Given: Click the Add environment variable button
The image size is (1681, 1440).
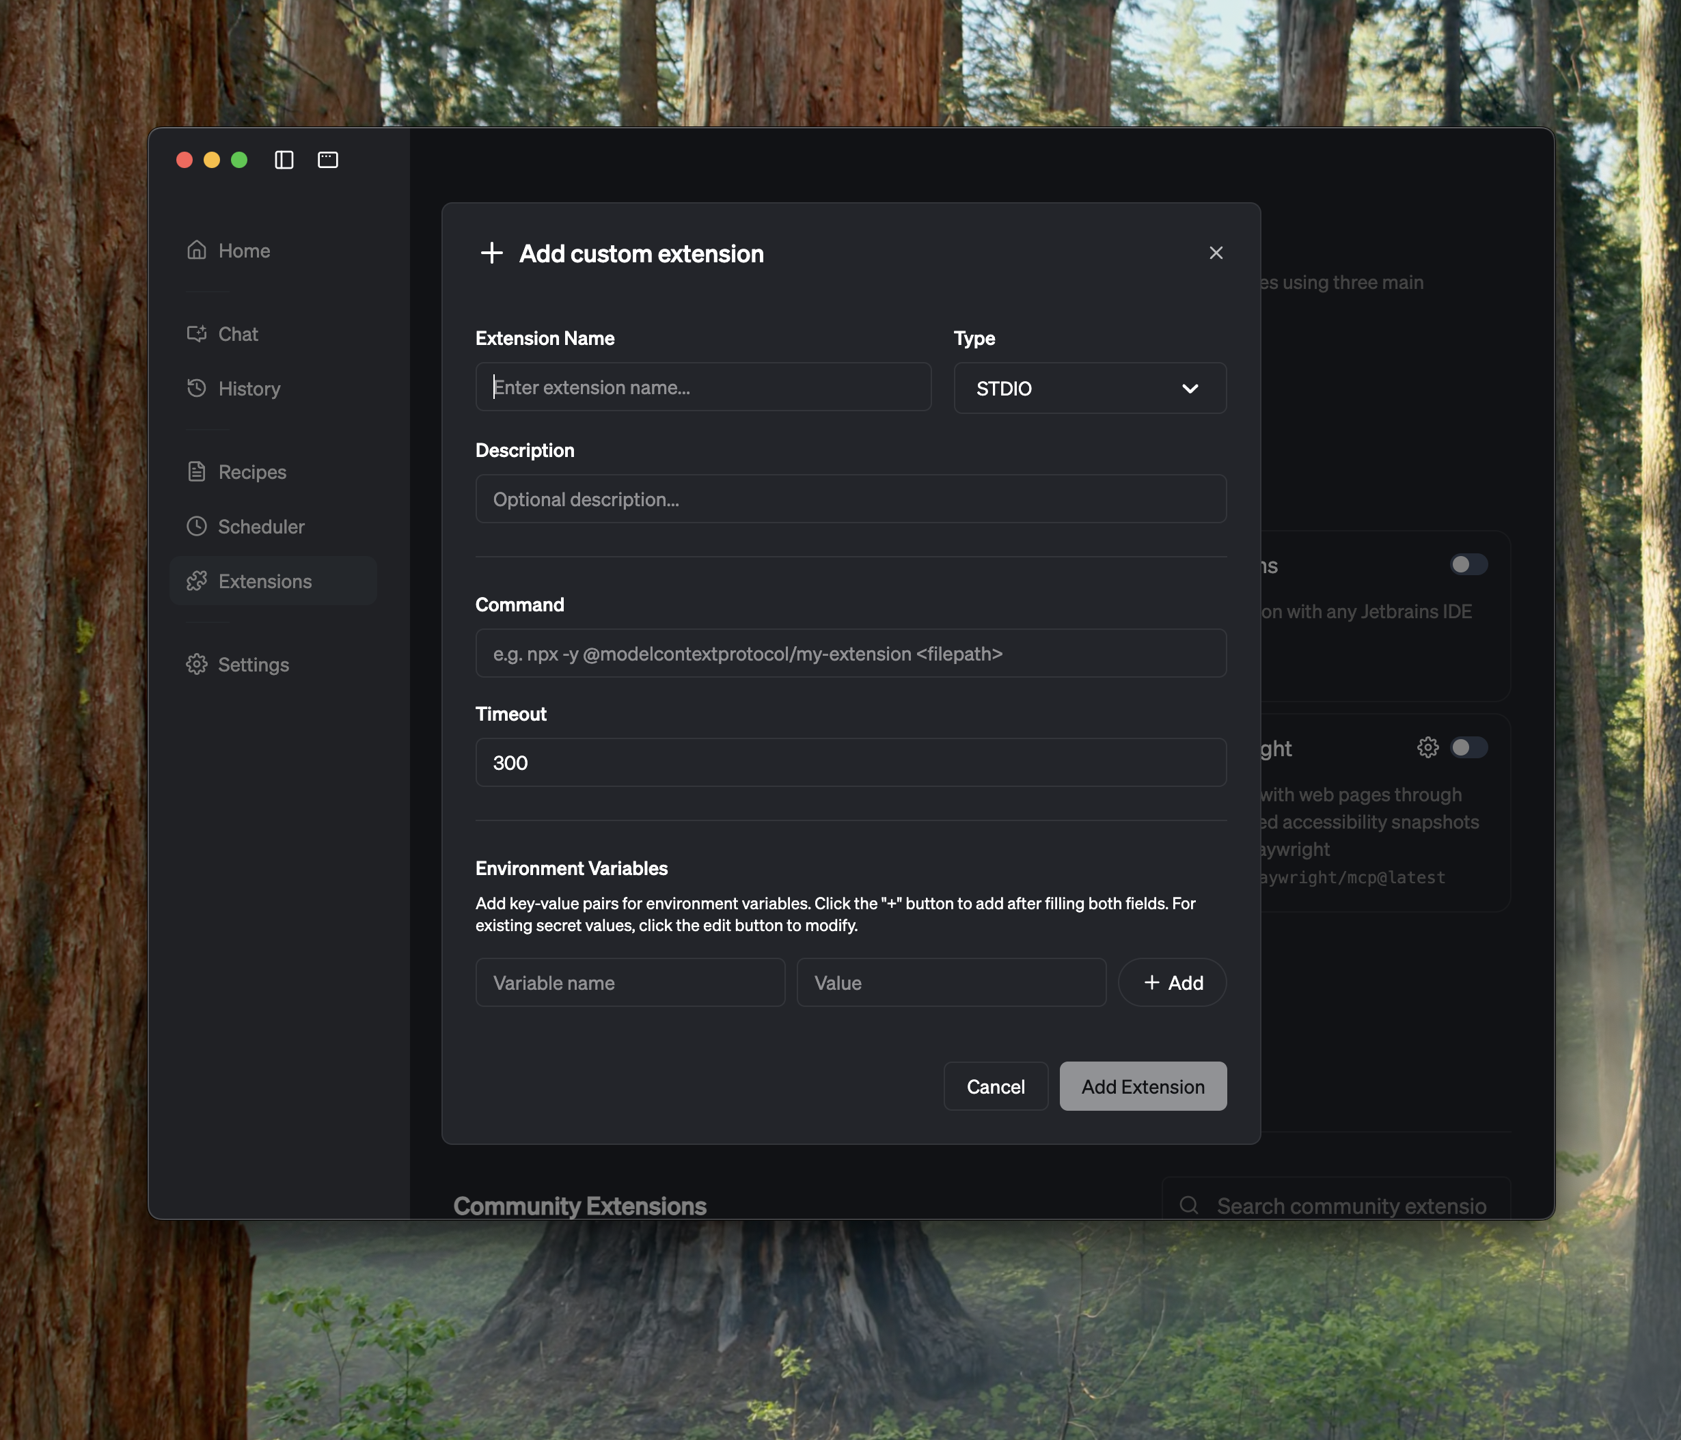Looking at the screenshot, I should [1171, 983].
